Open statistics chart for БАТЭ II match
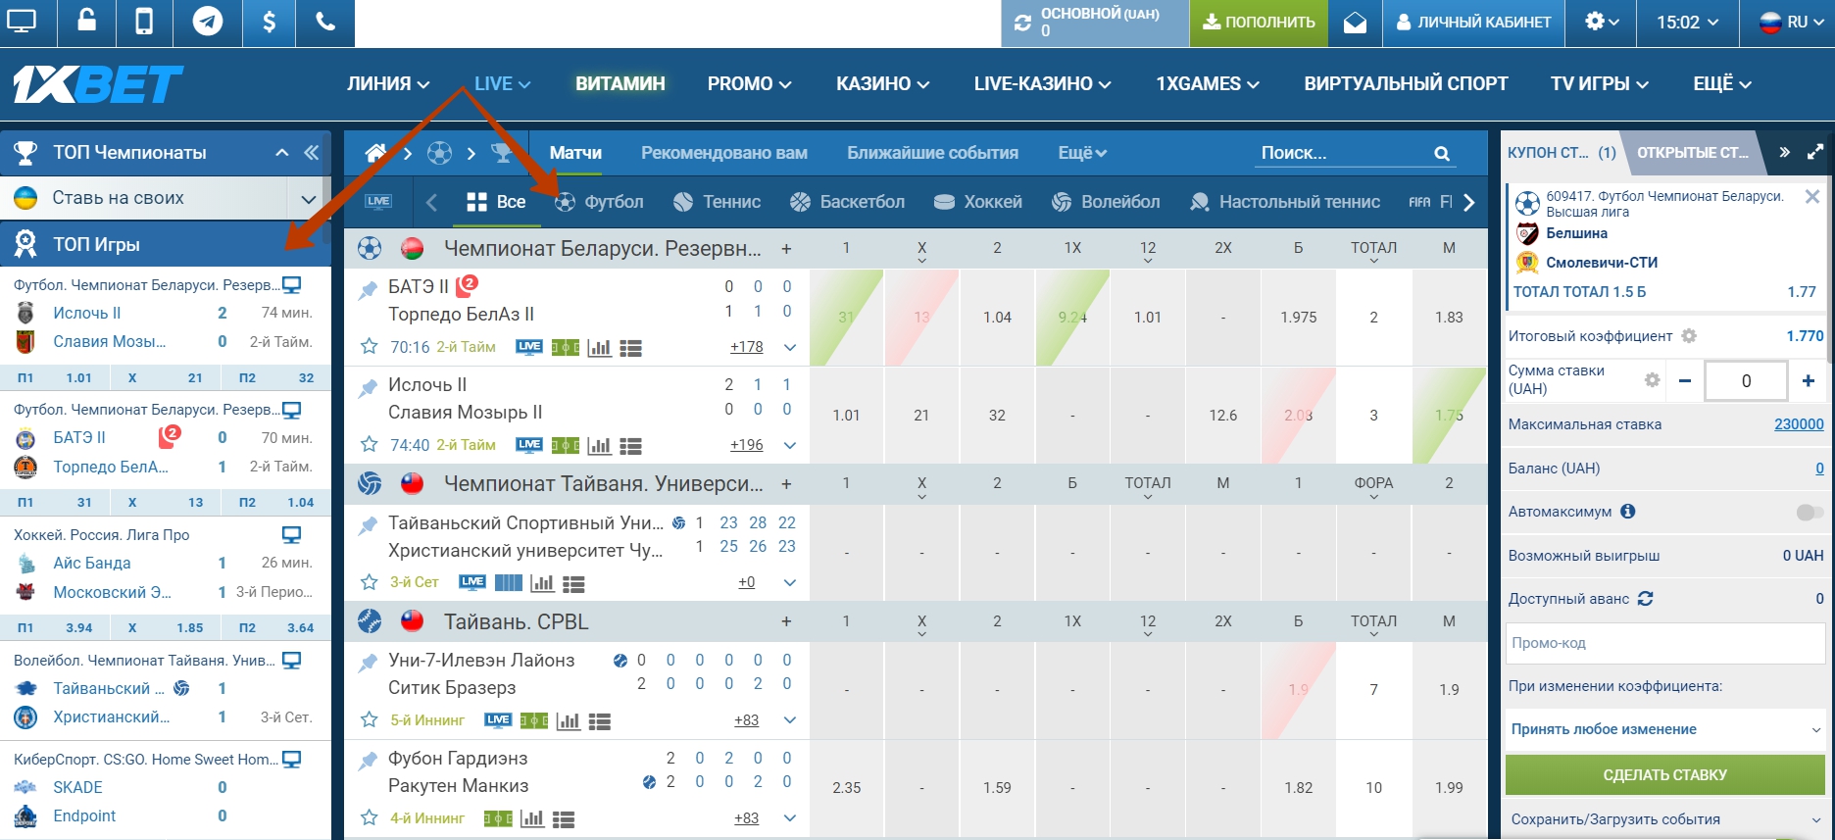This screenshot has height=840, width=1835. tap(599, 348)
